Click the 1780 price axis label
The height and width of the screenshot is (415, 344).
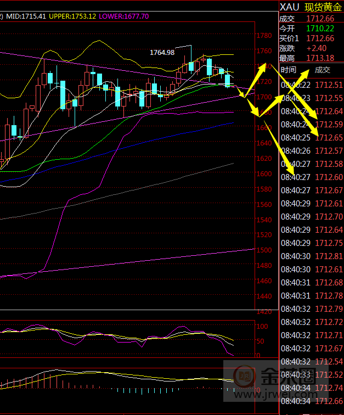tap(264, 36)
